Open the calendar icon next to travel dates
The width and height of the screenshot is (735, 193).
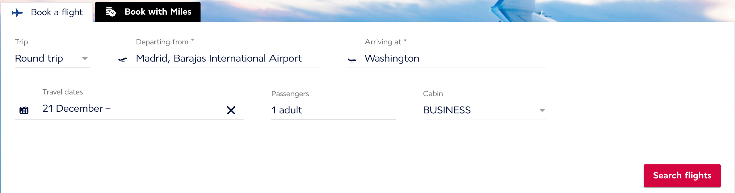[x=24, y=110]
